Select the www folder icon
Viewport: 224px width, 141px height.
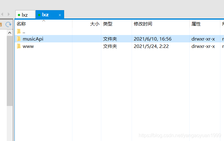[x=19, y=46]
